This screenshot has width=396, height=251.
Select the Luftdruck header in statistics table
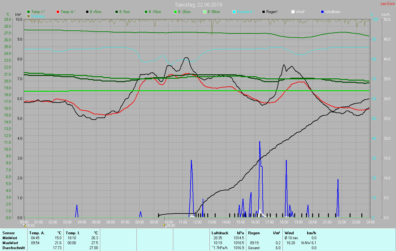coord(220,233)
